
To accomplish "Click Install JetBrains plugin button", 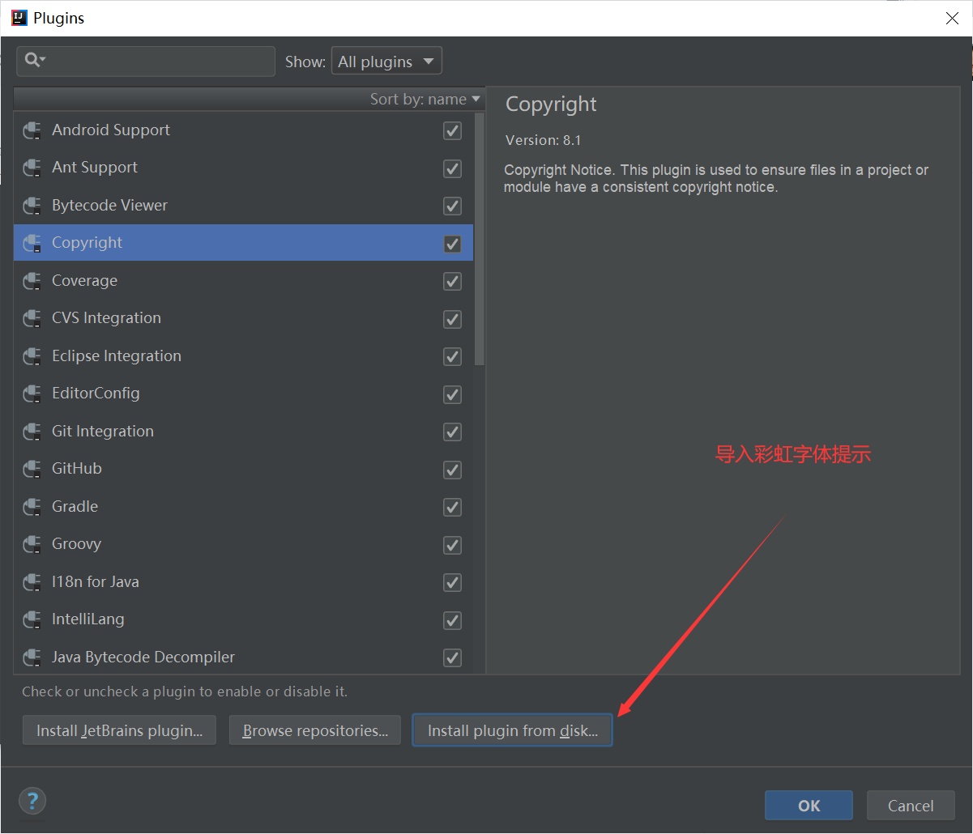I will 119,730.
